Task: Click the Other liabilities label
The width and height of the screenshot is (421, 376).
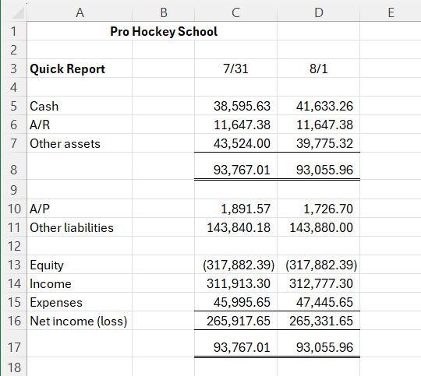Action: (x=72, y=227)
